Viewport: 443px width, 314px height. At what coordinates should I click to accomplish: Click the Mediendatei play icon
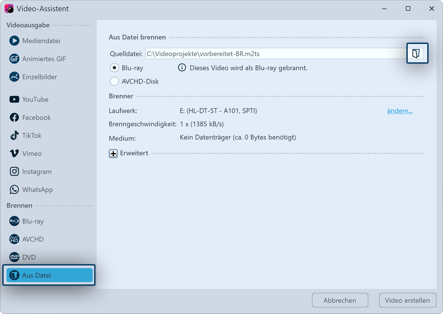point(14,41)
